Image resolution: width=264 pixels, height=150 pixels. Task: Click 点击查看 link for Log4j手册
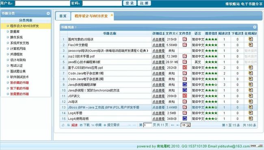[x=158, y=113]
